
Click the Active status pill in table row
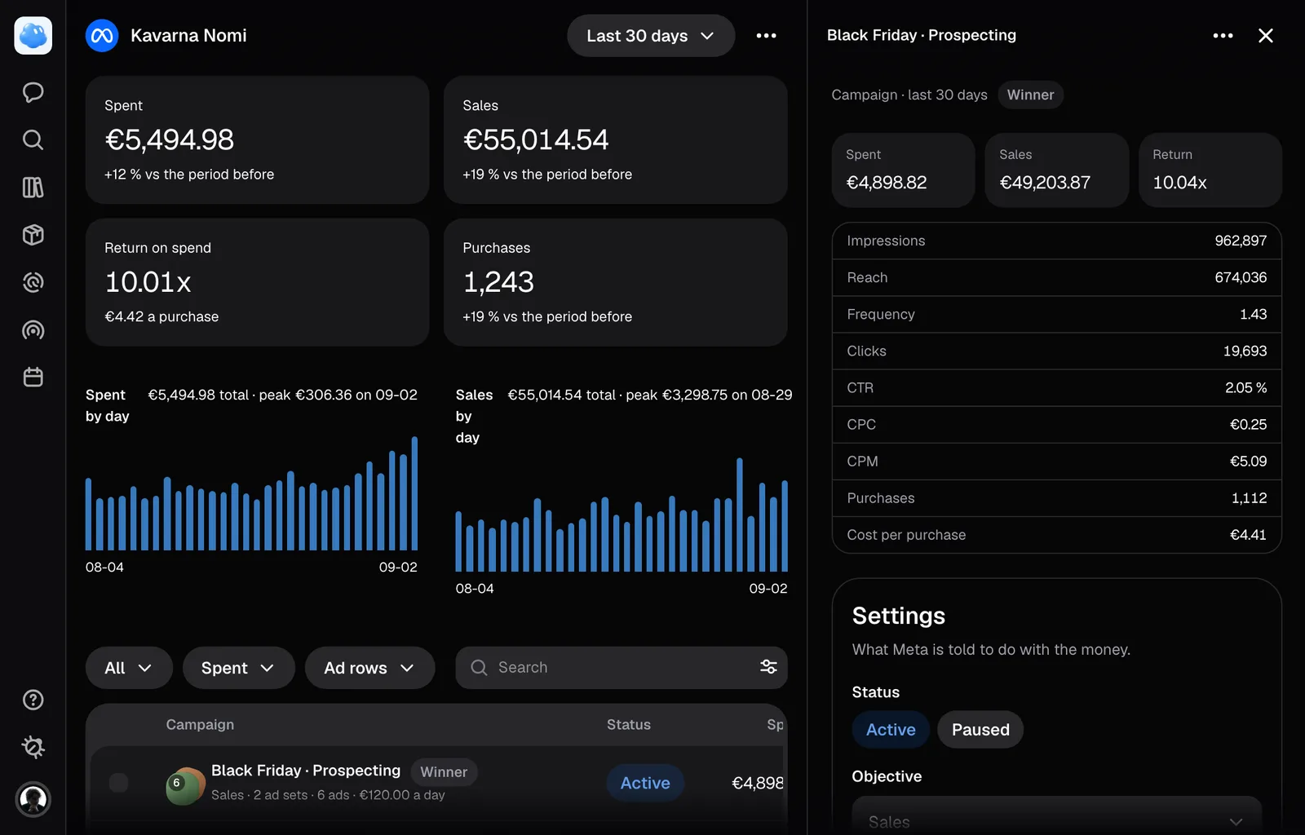click(645, 783)
